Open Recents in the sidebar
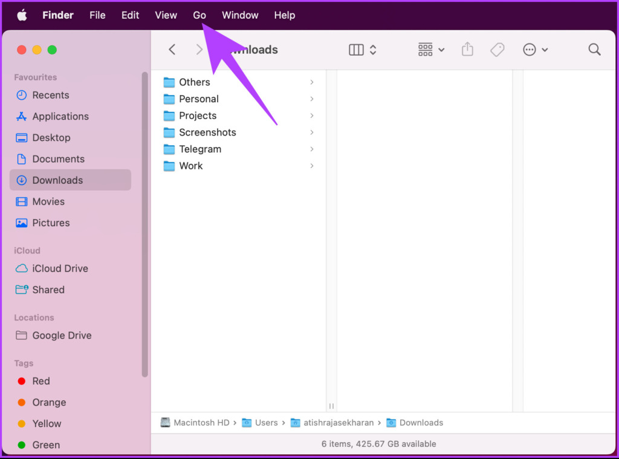 pos(70,95)
